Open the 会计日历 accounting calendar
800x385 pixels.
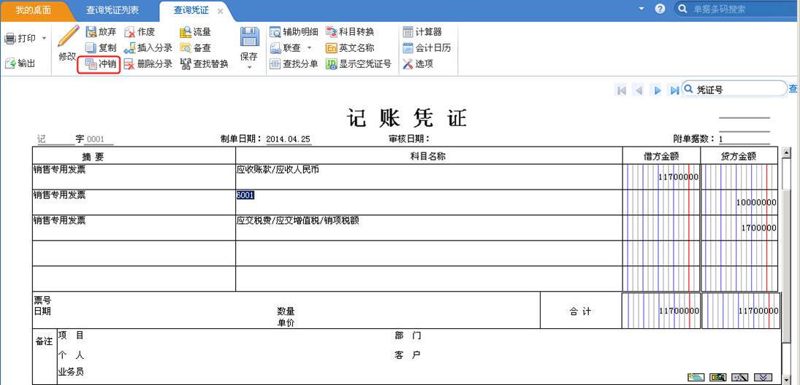(x=427, y=48)
